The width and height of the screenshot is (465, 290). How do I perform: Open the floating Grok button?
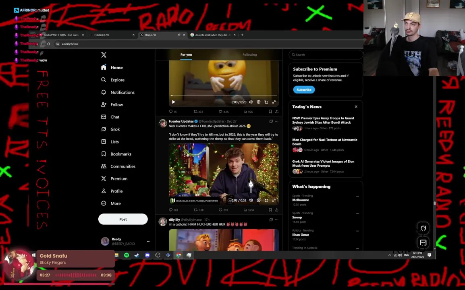click(x=423, y=228)
